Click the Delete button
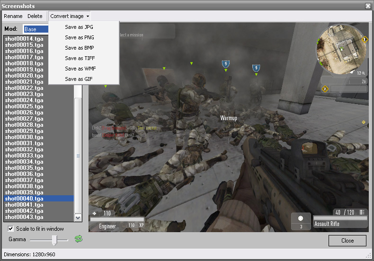The width and height of the screenshot is (374, 261). tap(35, 16)
